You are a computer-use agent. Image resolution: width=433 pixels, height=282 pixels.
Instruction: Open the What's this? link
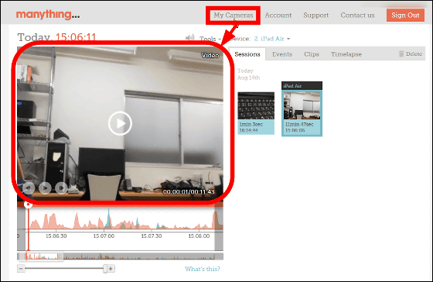click(203, 269)
